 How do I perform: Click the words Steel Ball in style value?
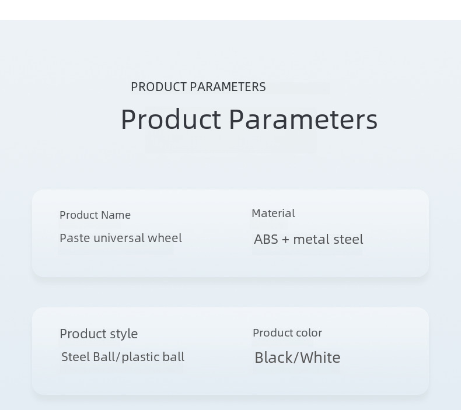coord(89,357)
